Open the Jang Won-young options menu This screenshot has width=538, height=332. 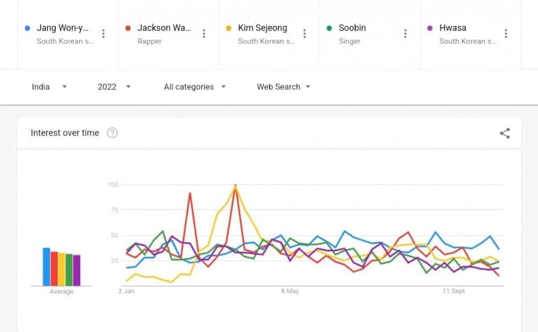(x=103, y=34)
